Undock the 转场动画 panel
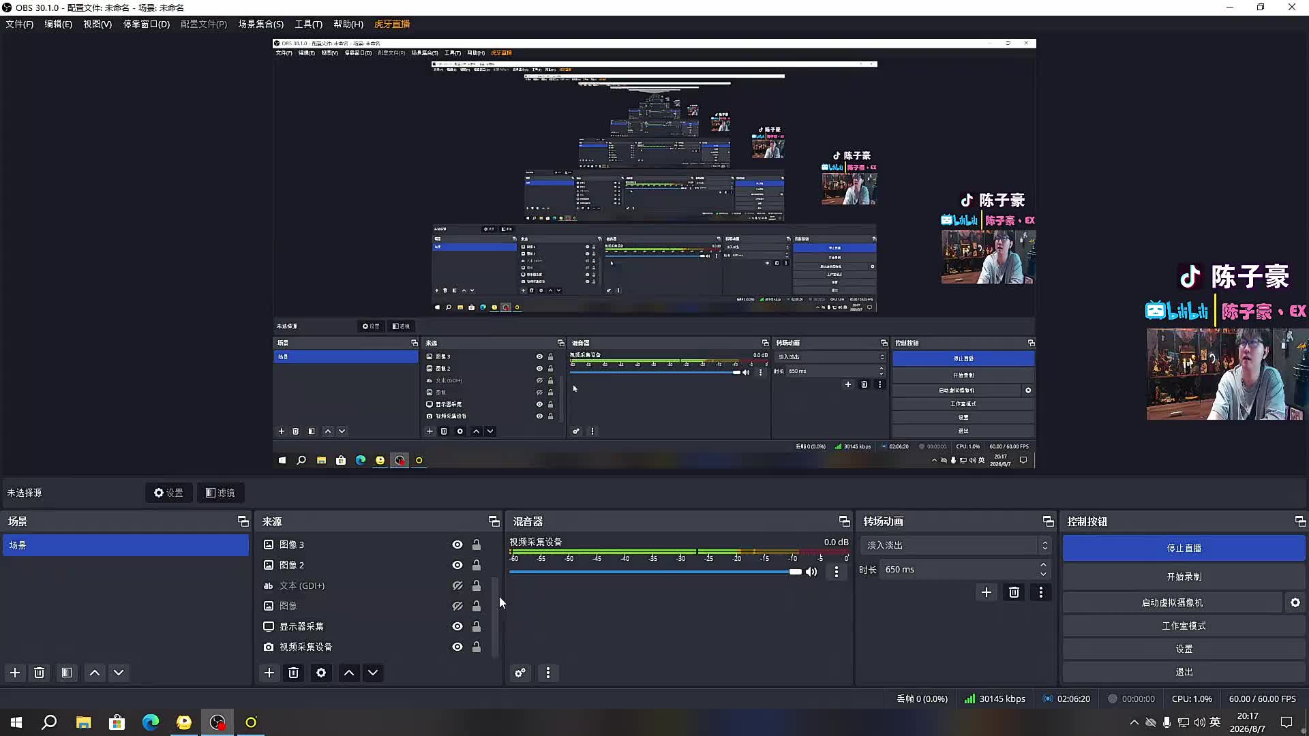1309x736 pixels. (x=1049, y=521)
